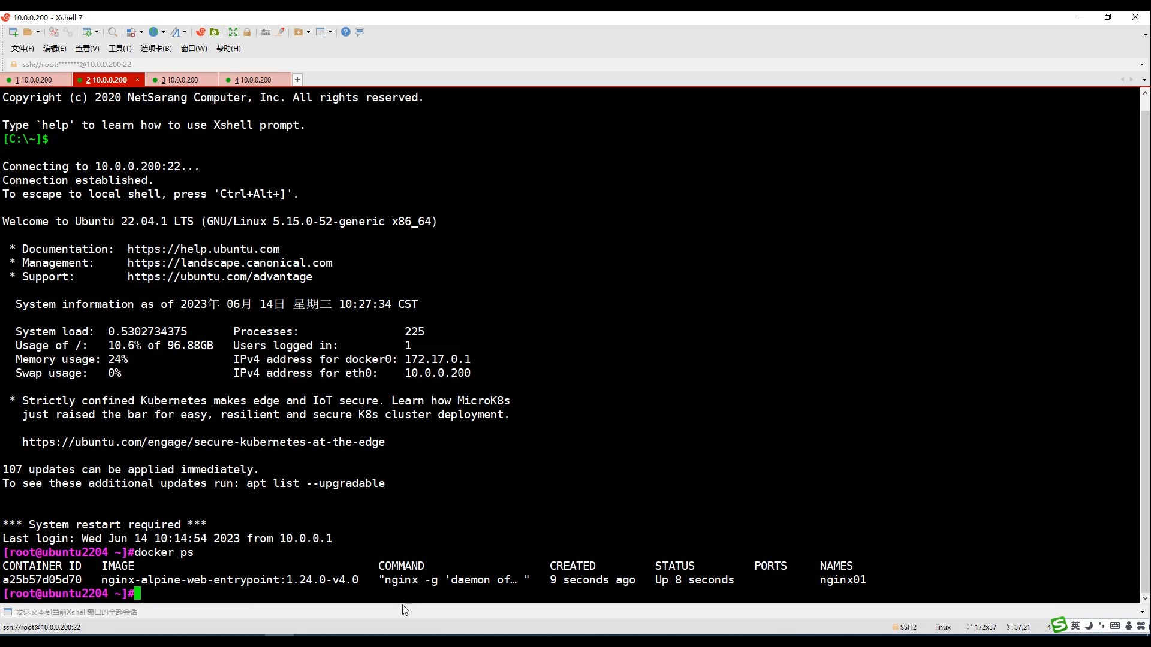Toggle send-text-to-all-sessions compose bar icon
1151x647 pixels.
8,612
